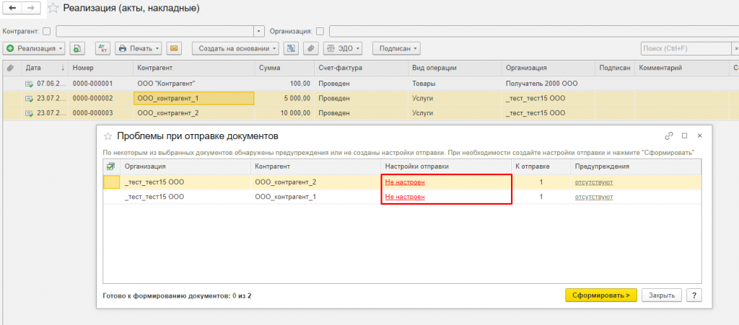Send by email envelope icon
The width and height of the screenshot is (739, 325).
pyautogui.click(x=174, y=48)
